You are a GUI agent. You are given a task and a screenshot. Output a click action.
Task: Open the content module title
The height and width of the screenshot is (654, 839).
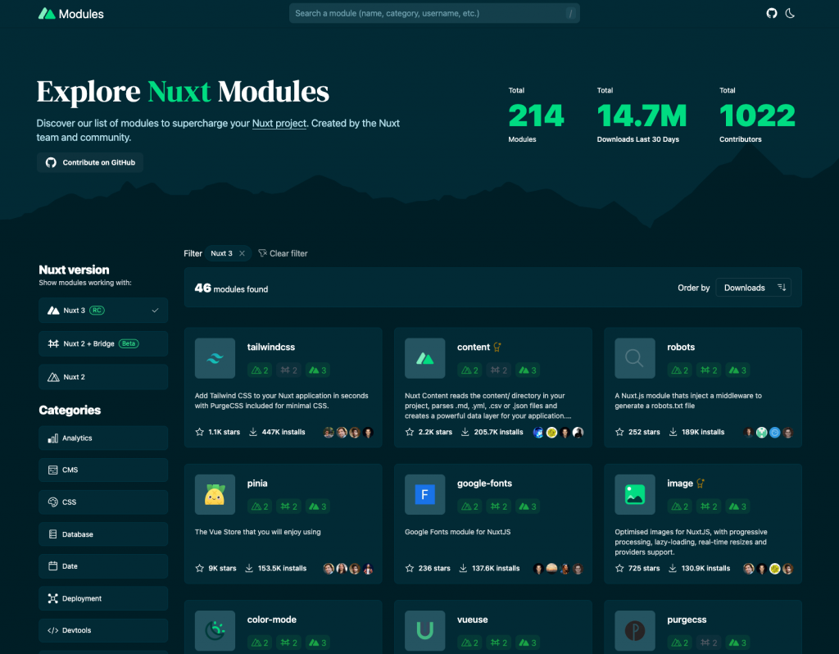(x=473, y=347)
